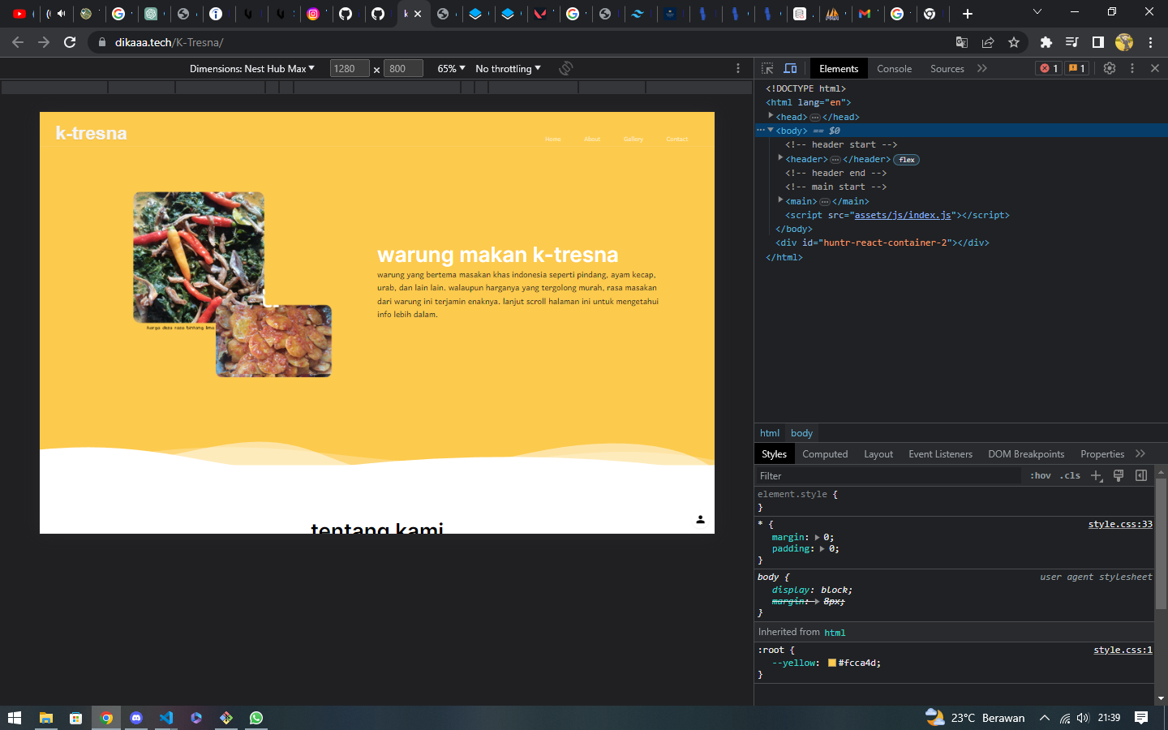Open the Properties tab

(x=1102, y=454)
